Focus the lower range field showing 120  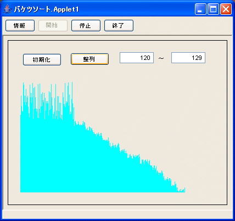137,58
